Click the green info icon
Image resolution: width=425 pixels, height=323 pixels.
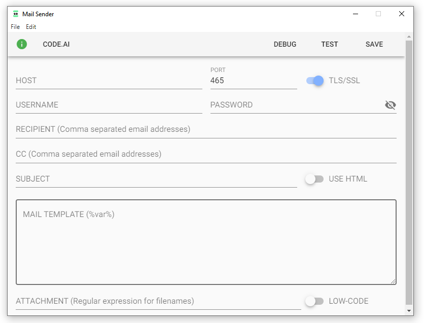(x=22, y=44)
